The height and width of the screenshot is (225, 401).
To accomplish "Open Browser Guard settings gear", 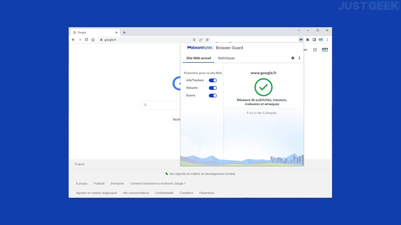I will 293,58.
